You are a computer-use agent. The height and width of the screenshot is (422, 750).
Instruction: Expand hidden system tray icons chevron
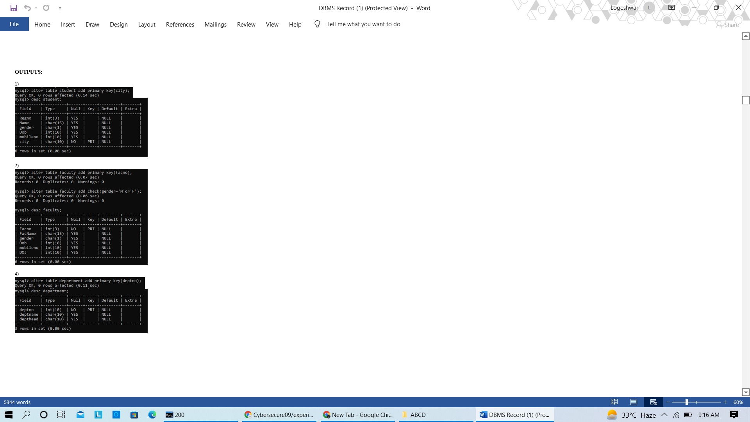[x=664, y=415]
